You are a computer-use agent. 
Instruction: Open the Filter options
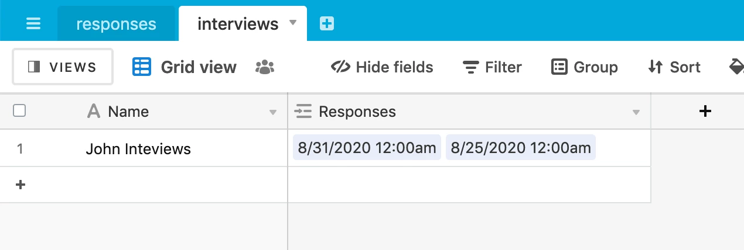pyautogui.click(x=492, y=67)
